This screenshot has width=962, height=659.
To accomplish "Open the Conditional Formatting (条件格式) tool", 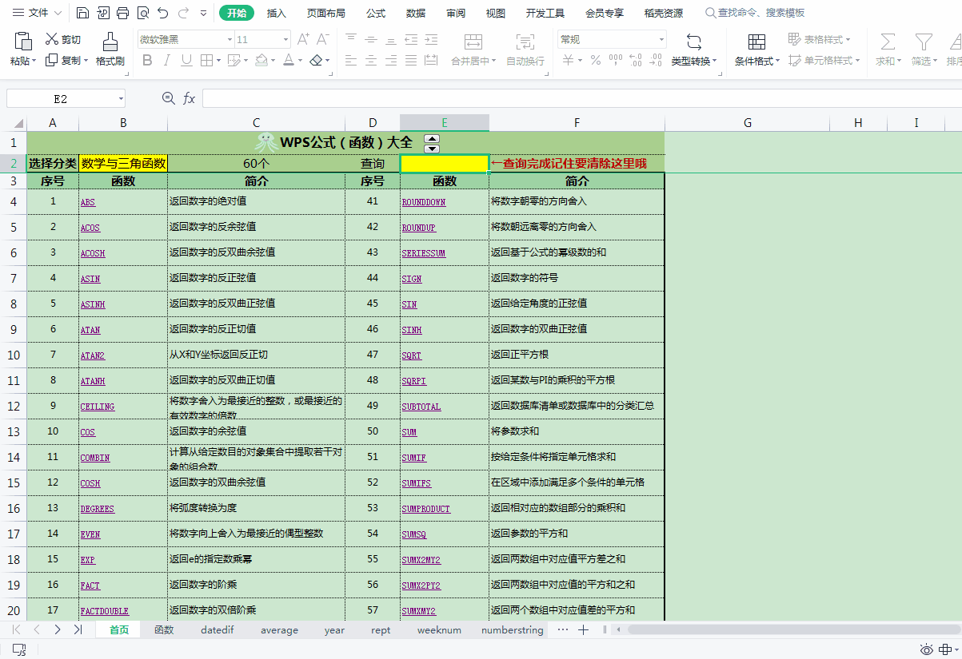I will [756, 42].
